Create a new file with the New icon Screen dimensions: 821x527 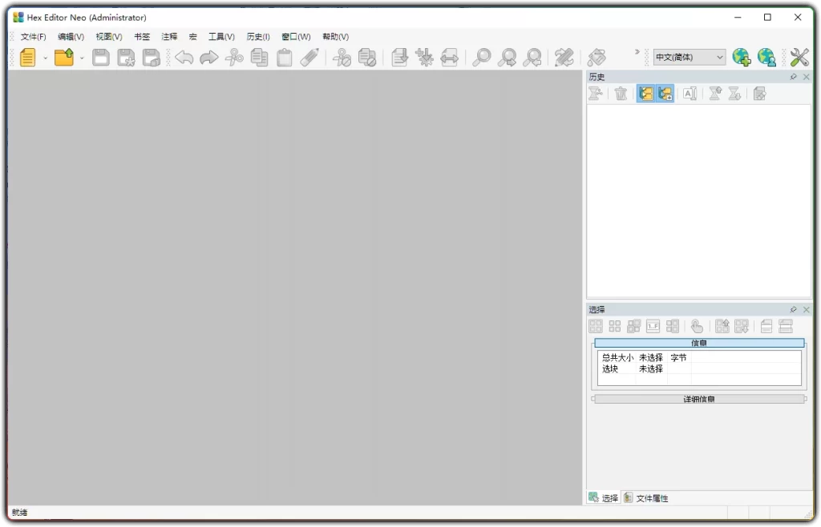click(x=27, y=57)
